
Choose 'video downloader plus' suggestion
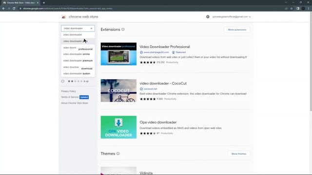point(78,41)
